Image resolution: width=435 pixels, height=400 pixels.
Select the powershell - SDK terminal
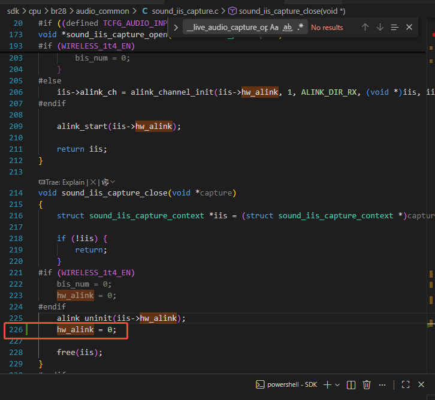point(286,384)
